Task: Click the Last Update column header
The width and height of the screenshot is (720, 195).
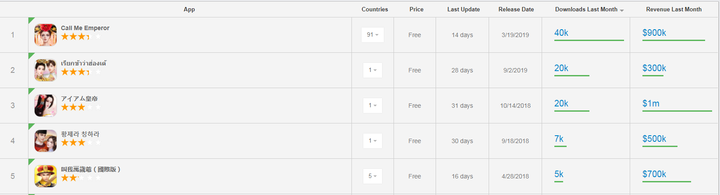Action: [463, 9]
